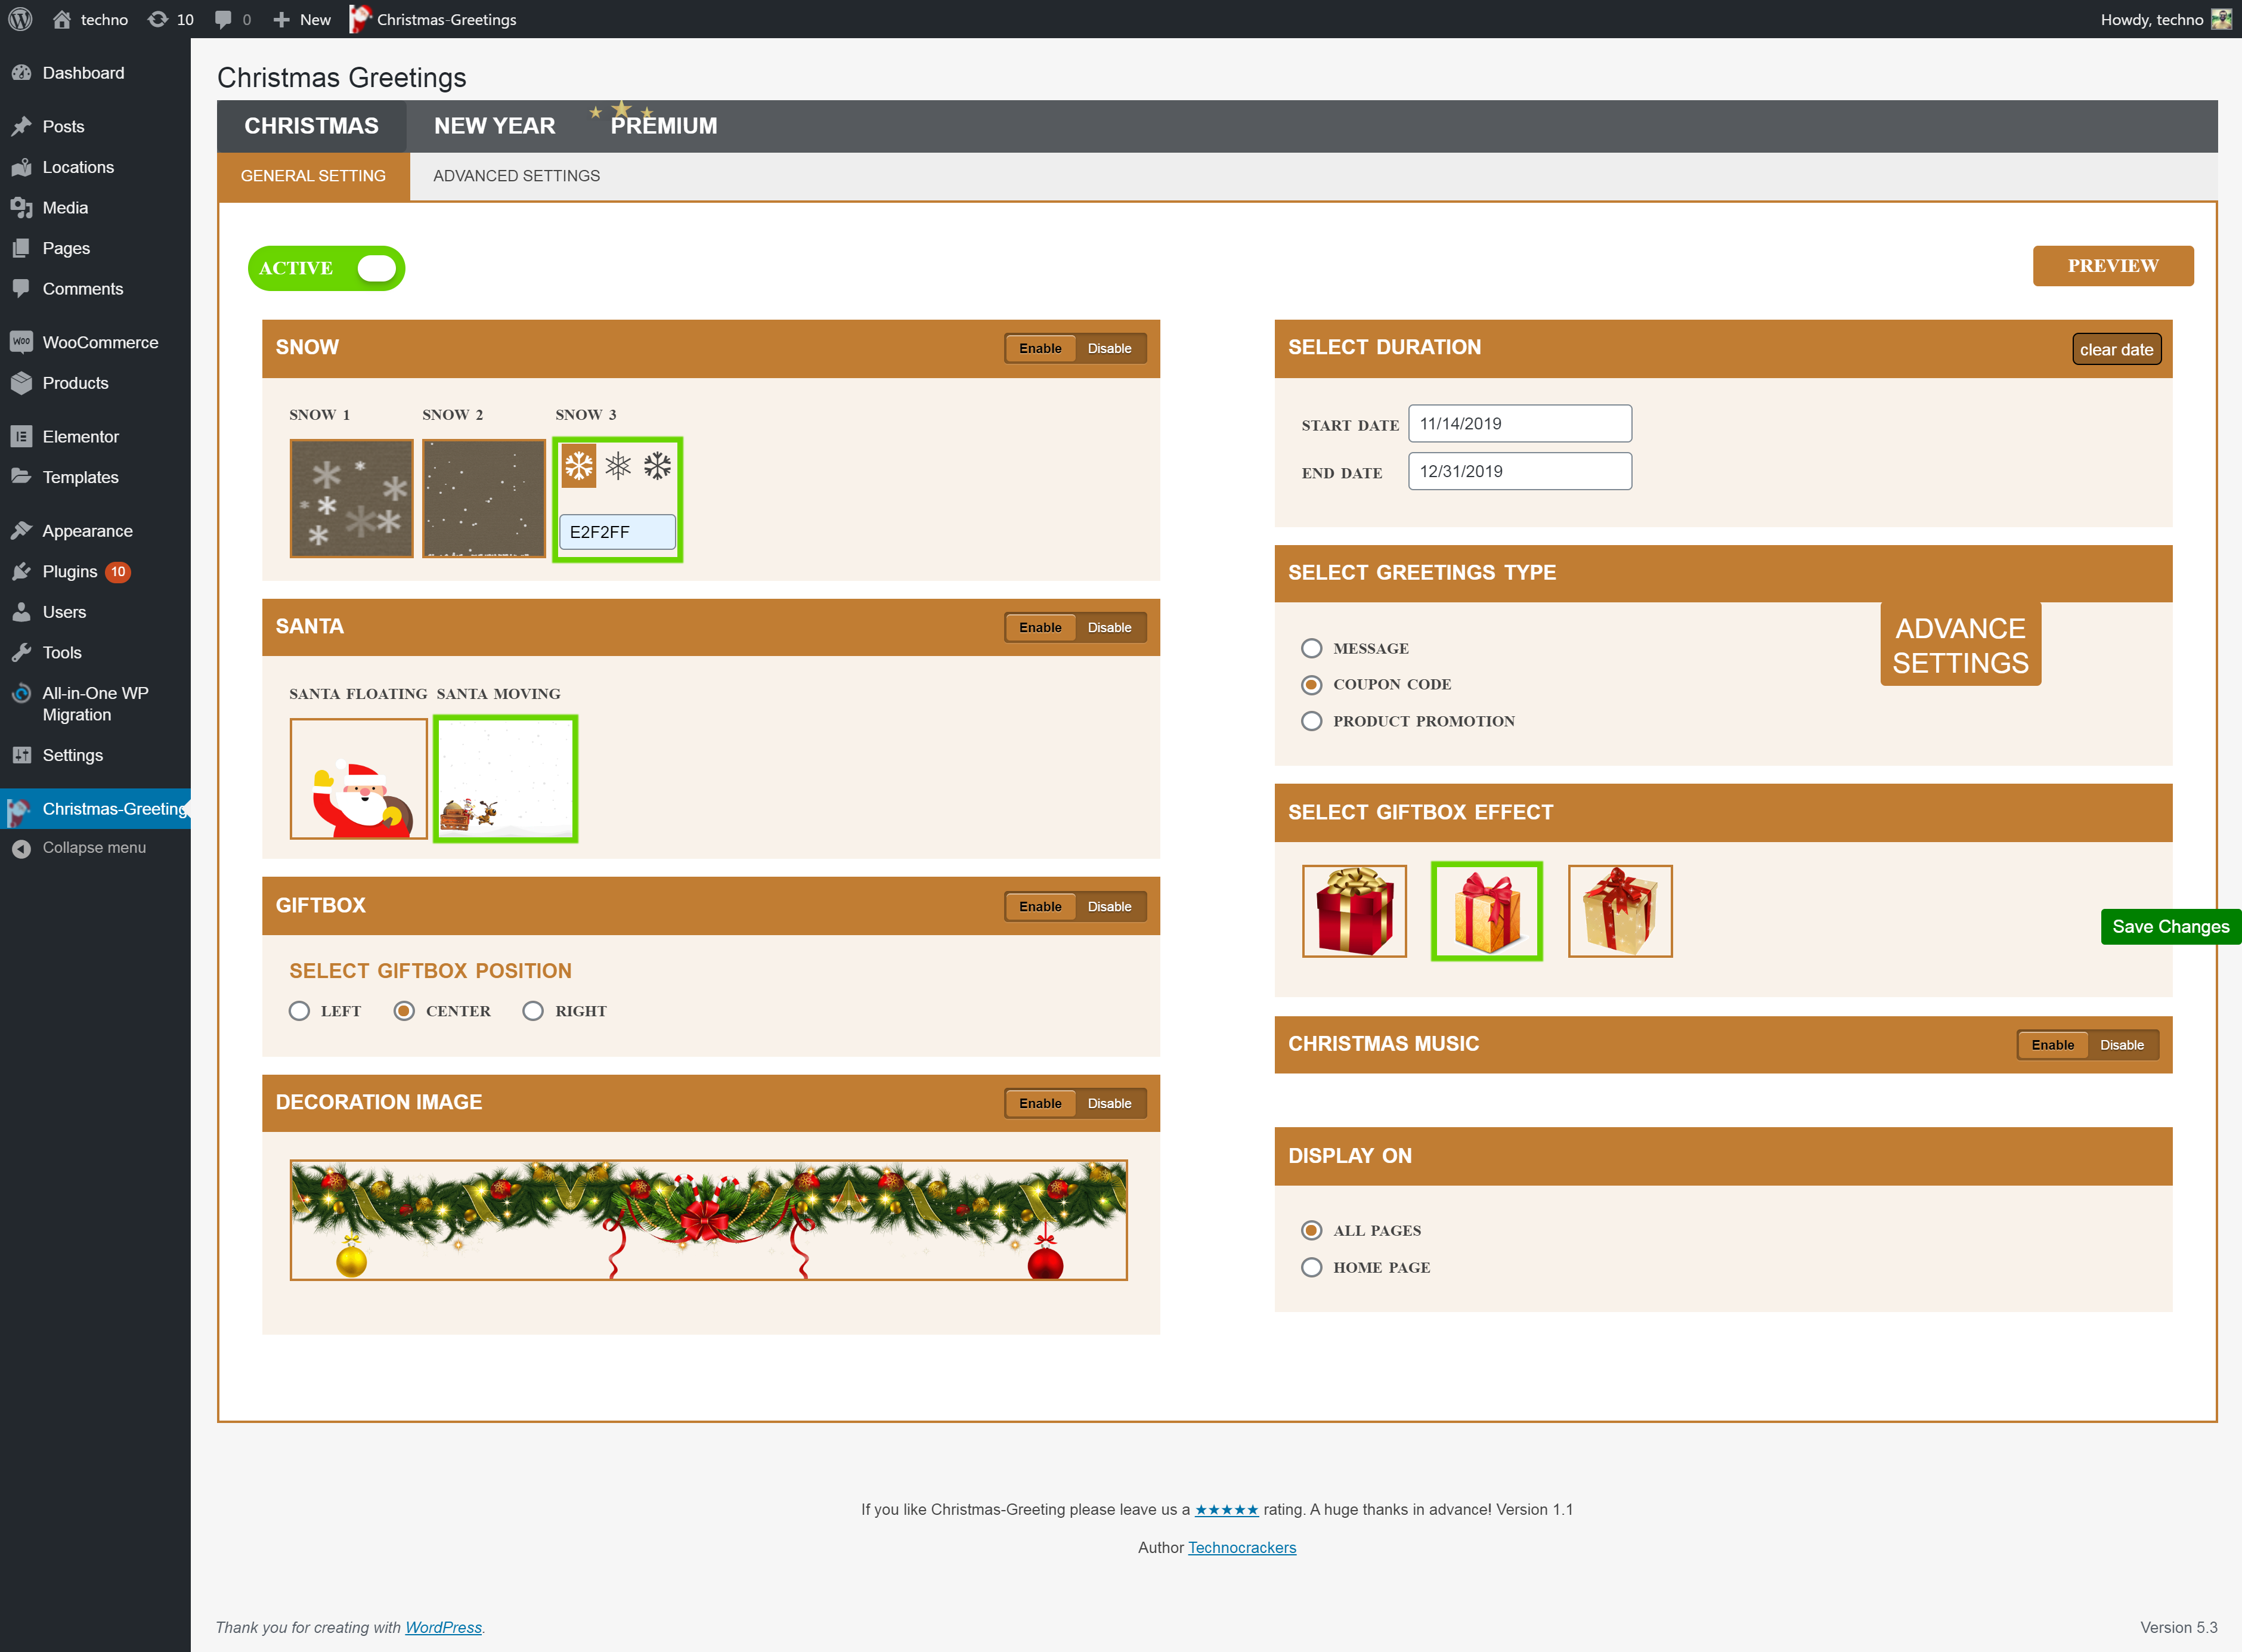Click the END DATE field

(x=1519, y=471)
